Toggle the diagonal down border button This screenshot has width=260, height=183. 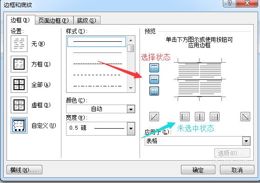tap(245, 117)
